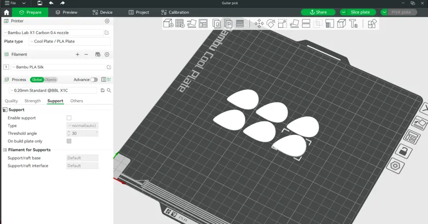Add a filament with the plus icon
This screenshot has width=428, height=224.
pyautogui.click(x=78, y=54)
